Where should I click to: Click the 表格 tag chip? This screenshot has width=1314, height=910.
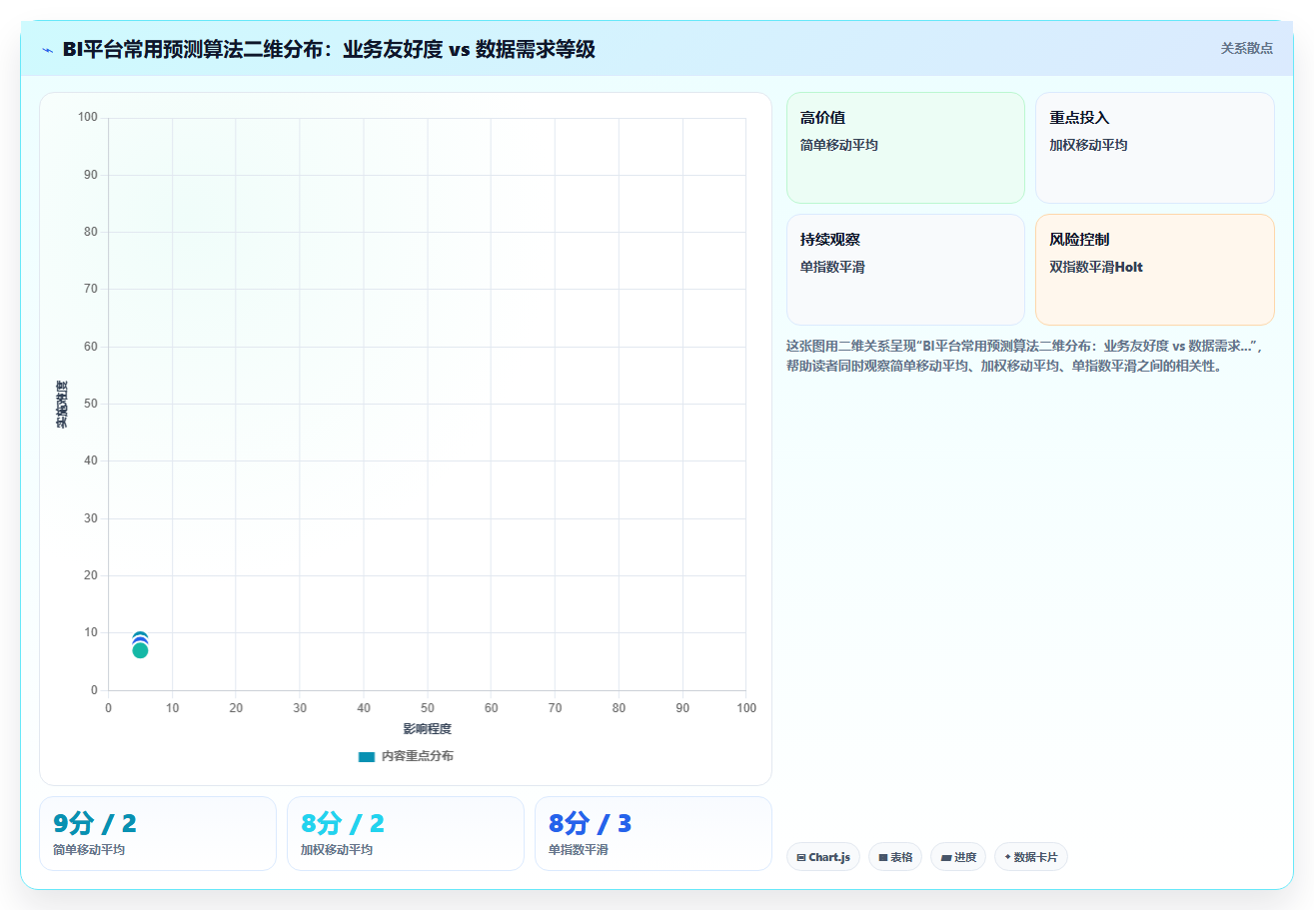895,857
